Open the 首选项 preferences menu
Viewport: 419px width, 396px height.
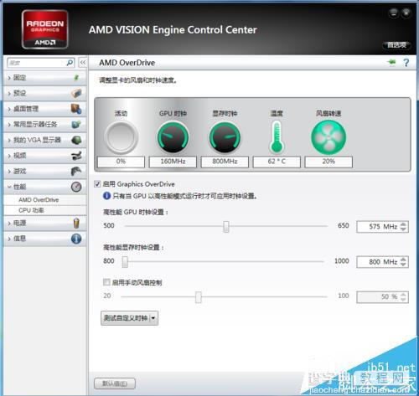pyautogui.click(x=396, y=45)
